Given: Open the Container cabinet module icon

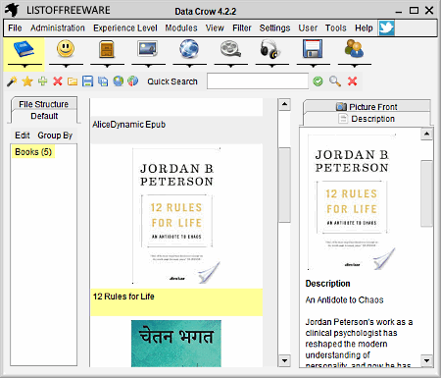Looking at the screenshot, I should 107,49.
